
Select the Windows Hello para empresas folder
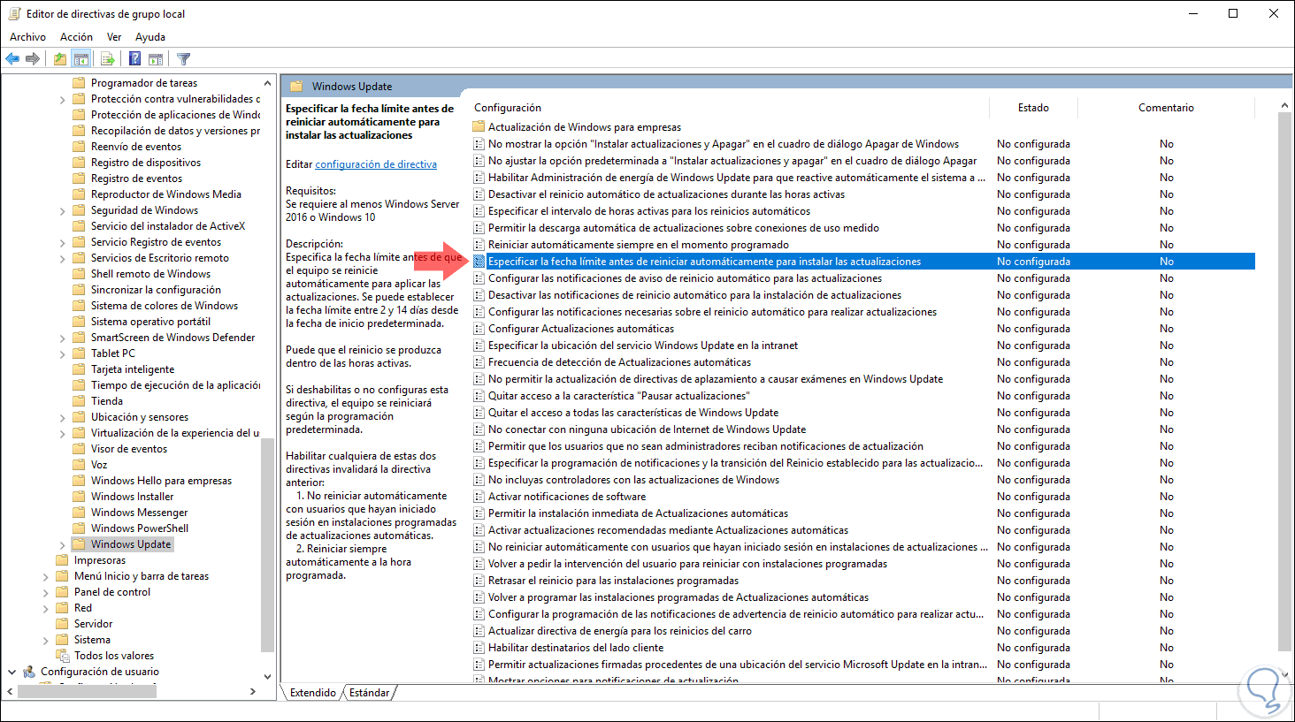161,481
